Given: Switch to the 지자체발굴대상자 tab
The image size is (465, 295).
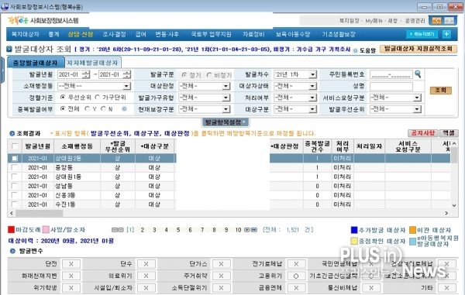Looking at the screenshot, I should pos(93,63).
